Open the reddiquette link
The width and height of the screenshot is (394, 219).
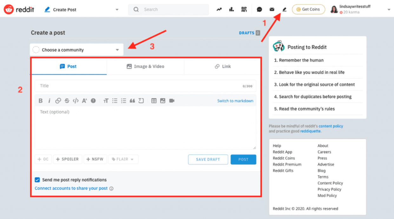pos(310,131)
